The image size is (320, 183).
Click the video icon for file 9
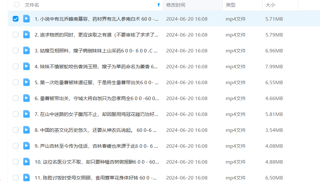pos(26,146)
